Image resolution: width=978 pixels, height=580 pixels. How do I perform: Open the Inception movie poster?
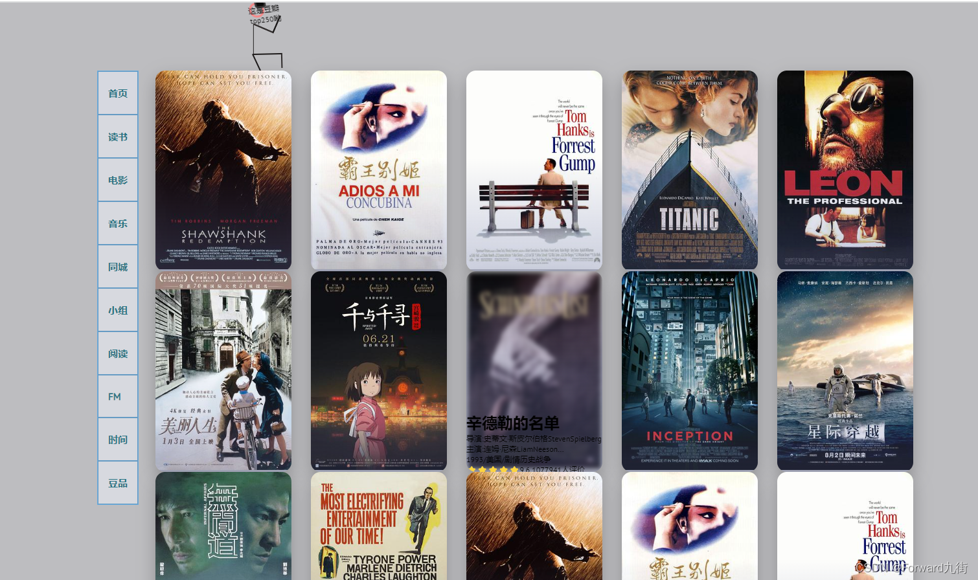[x=690, y=370]
